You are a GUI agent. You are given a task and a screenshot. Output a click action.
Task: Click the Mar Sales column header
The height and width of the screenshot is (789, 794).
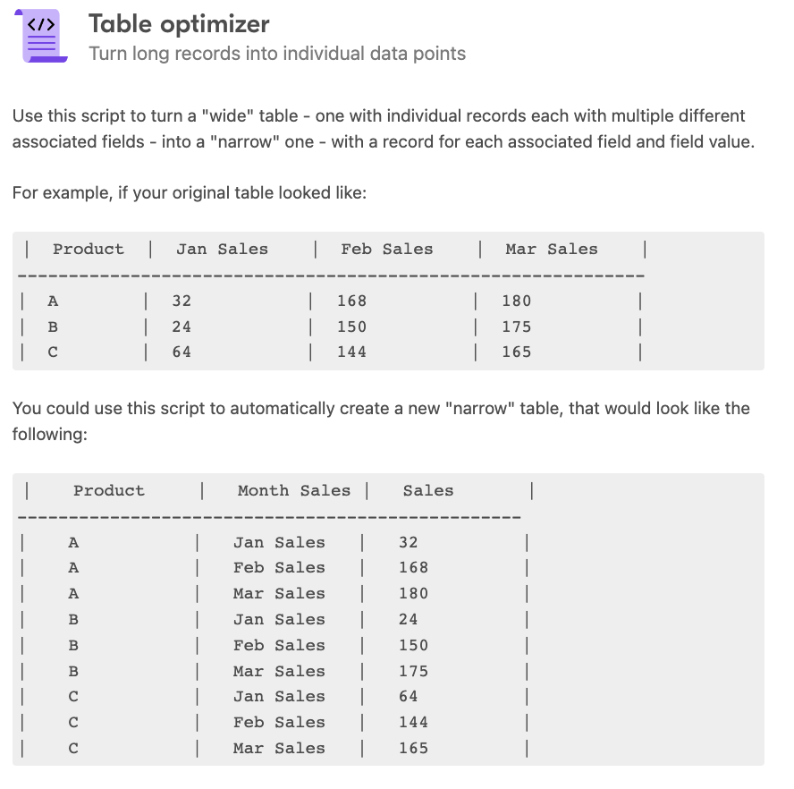point(552,249)
